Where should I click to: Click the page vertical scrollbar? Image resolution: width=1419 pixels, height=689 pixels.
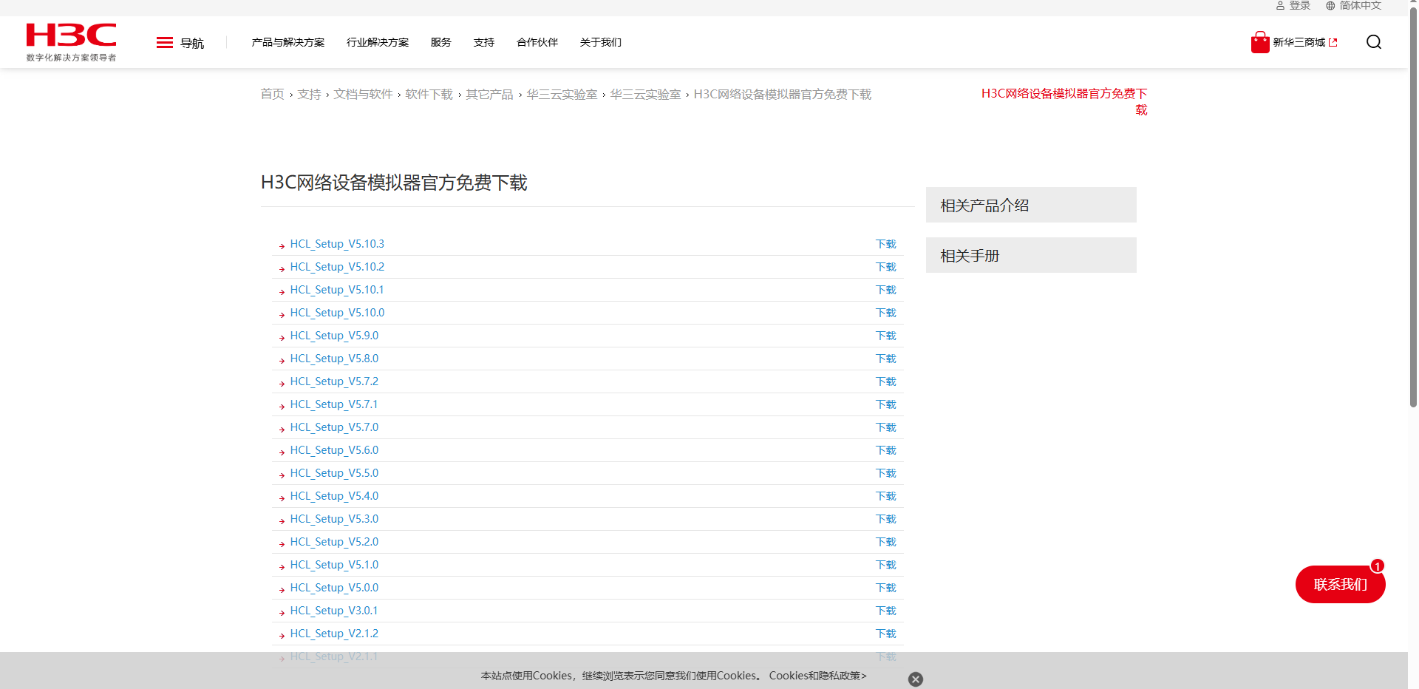tap(1412, 222)
